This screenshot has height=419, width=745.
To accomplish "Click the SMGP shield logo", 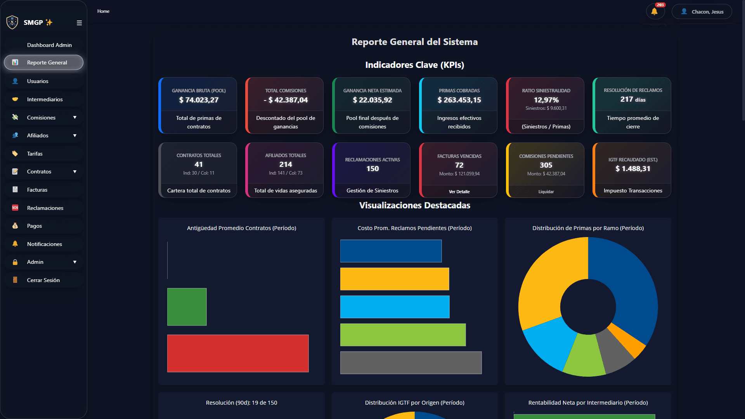I will (x=12, y=22).
